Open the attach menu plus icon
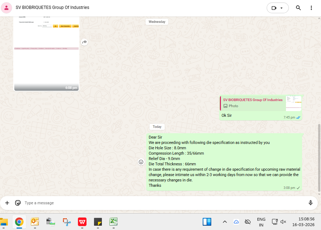 7,203
